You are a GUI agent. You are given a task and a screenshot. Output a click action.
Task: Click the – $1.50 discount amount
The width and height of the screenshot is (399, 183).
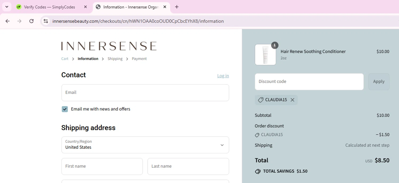[383, 135]
